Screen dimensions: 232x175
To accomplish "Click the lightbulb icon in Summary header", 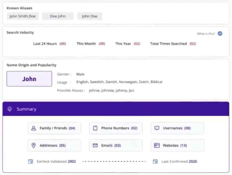I will [10, 109].
